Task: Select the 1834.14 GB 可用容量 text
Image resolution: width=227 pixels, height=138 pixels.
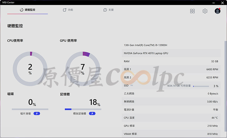Action: tap(179, 86)
